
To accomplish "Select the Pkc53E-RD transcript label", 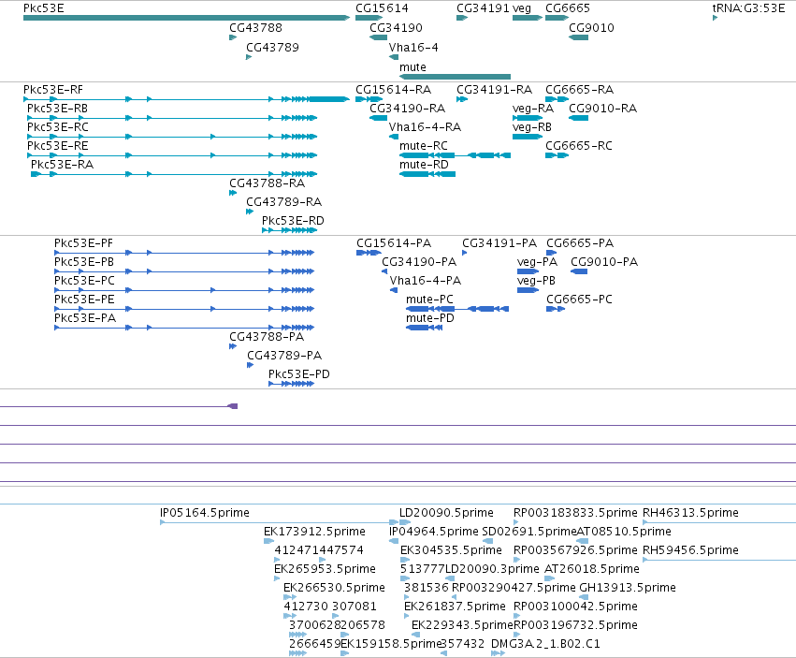I will [293, 221].
